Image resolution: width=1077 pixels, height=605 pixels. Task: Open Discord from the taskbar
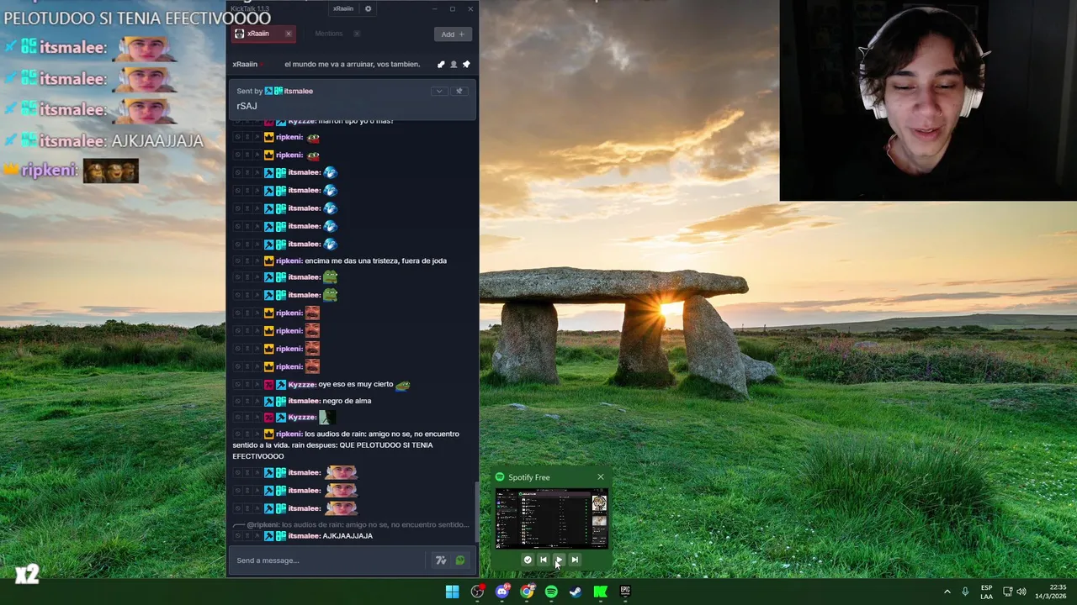502,592
